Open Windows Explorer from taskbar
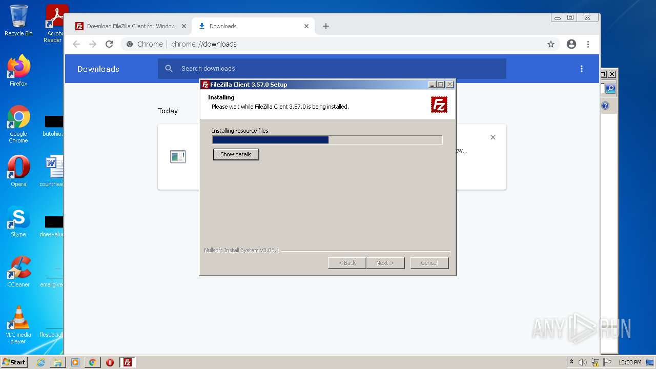 [58, 362]
